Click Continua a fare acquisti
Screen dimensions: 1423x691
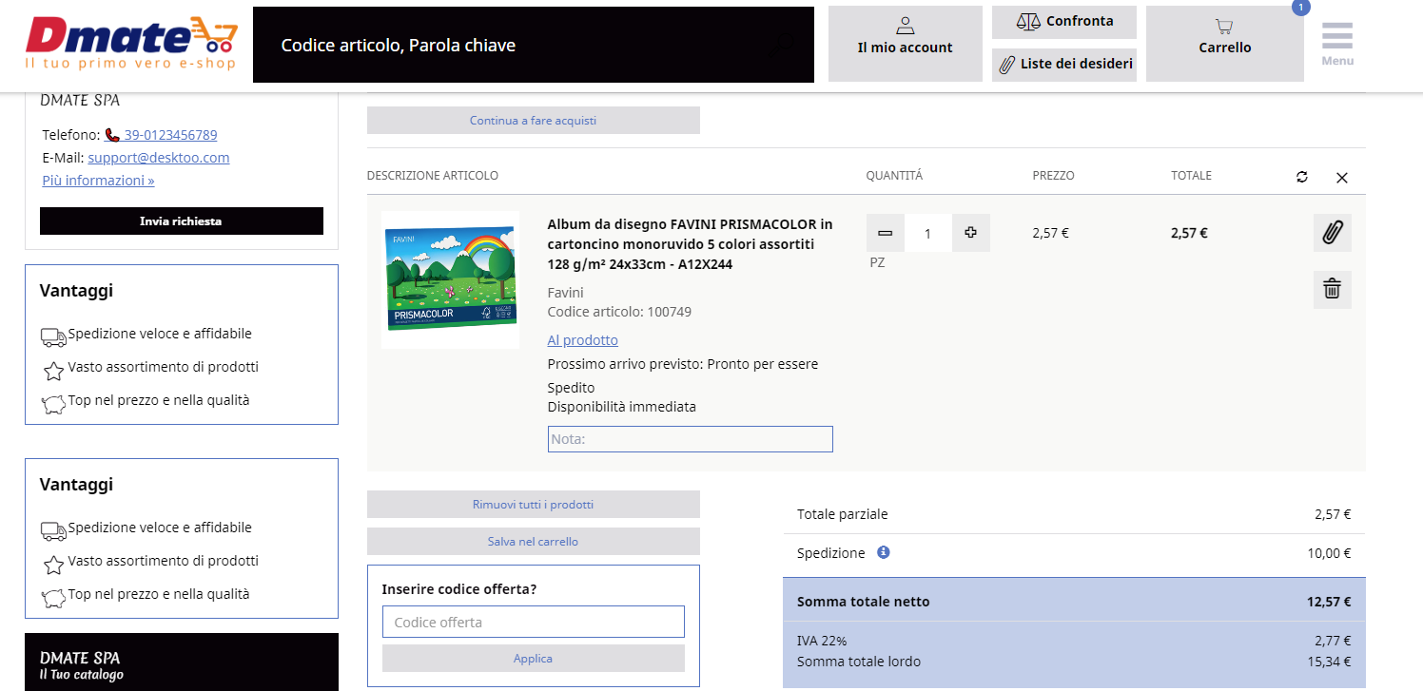[534, 121]
